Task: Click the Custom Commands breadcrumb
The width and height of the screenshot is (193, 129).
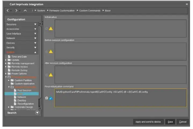Action: (x=90, y=11)
